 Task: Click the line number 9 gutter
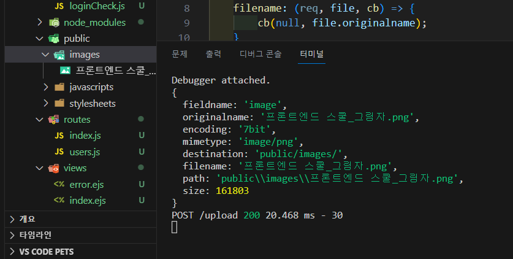click(187, 23)
